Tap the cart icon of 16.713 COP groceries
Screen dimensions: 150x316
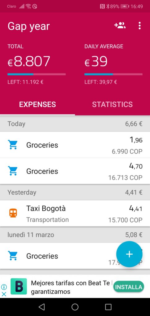click(x=12, y=171)
